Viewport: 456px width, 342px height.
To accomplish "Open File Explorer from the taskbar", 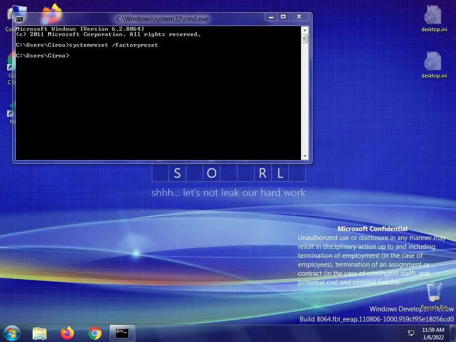I will 40,333.
